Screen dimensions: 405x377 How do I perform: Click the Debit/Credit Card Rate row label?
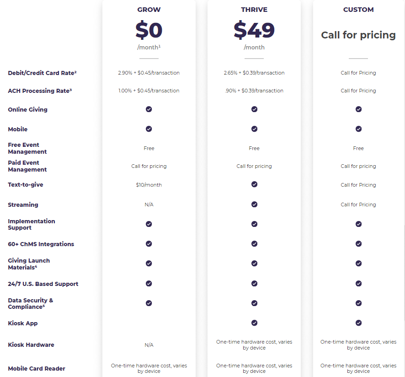42,73
